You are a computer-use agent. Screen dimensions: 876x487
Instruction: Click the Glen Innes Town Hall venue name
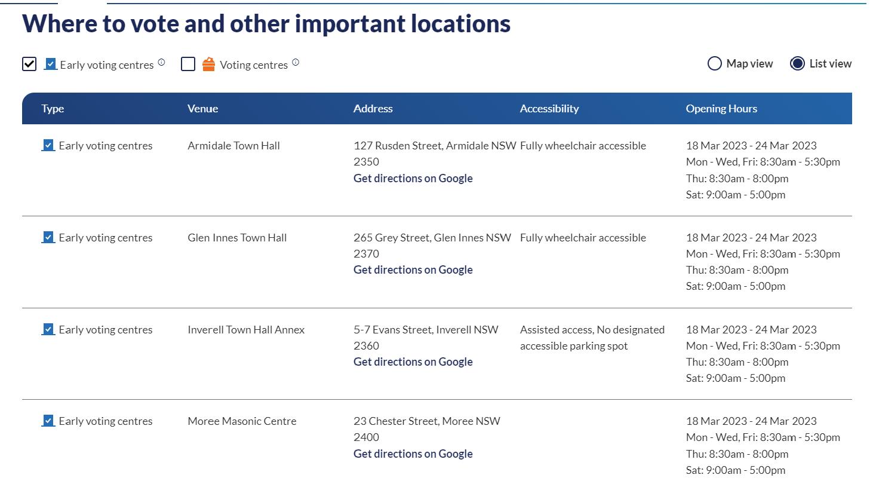click(x=237, y=237)
